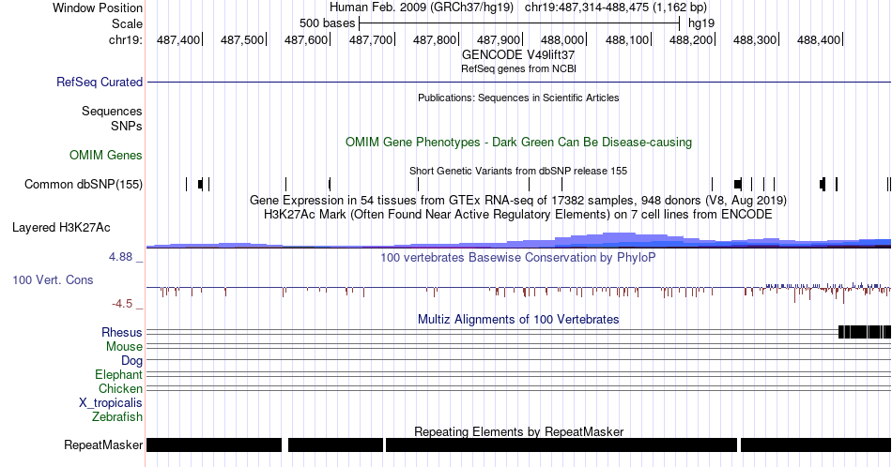Click thick dbSNP block between 488,300 and 488,400
This screenshot has height=467, width=892.
tap(823, 184)
